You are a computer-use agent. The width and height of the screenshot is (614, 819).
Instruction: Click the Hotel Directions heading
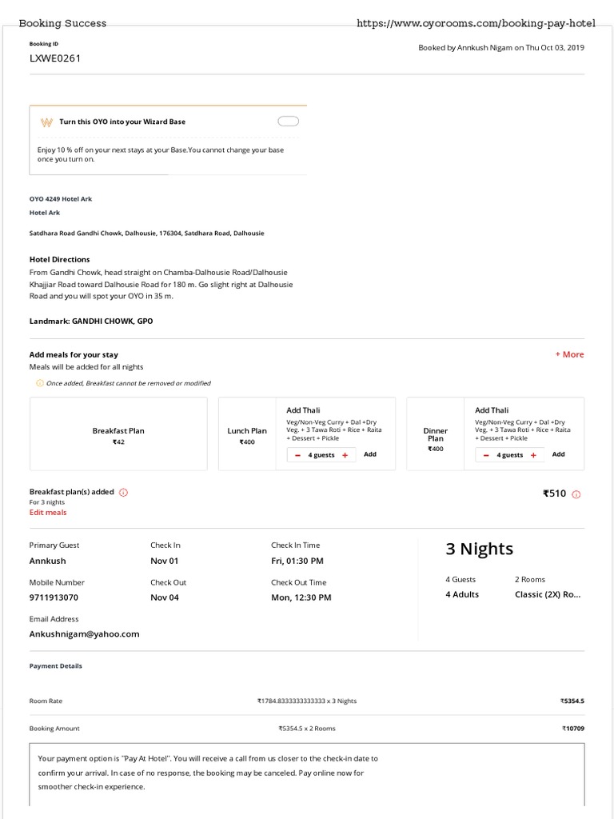[x=59, y=260]
